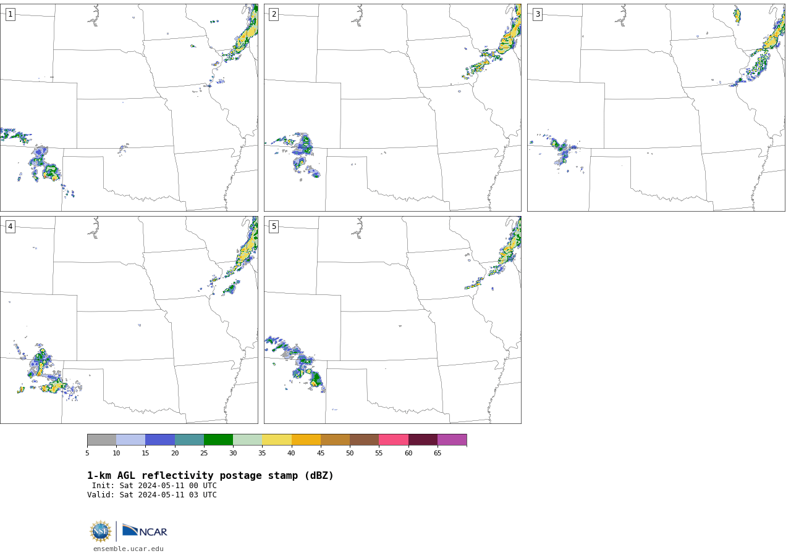Open ensemble member 5 postage stamp map
The width and height of the screenshot is (791, 556).
click(x=392, y=320)
